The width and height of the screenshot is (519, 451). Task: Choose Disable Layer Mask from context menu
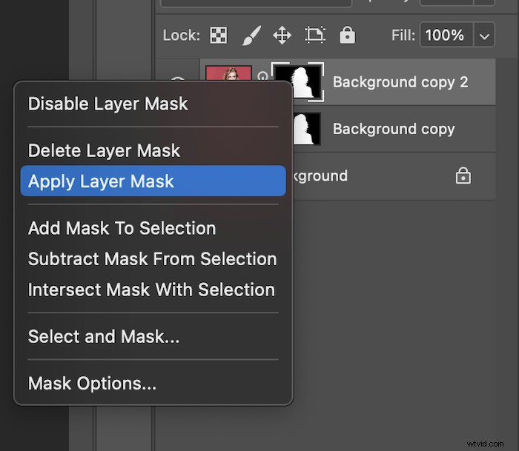click(108, 104)
